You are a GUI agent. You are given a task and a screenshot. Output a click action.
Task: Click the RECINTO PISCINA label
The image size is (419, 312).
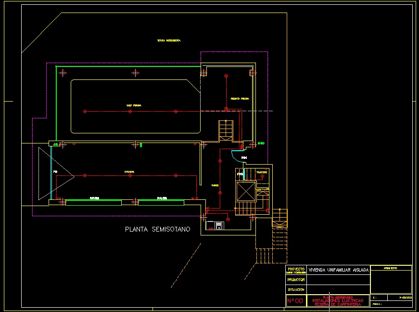tap(240, 99)
